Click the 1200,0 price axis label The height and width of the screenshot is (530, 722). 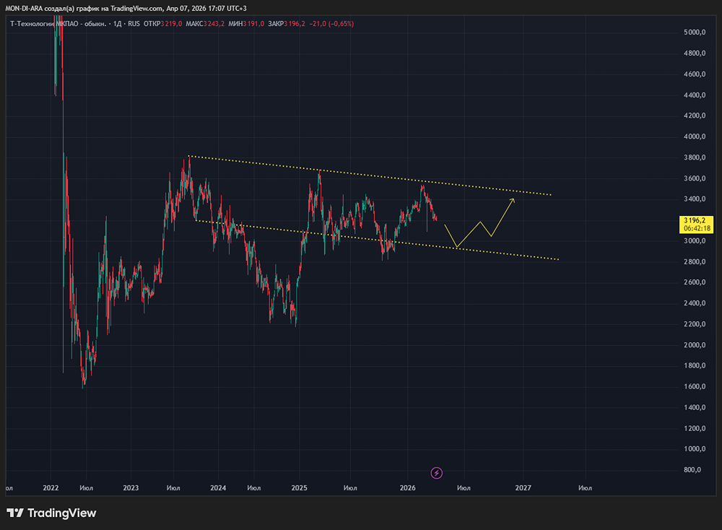695,428
